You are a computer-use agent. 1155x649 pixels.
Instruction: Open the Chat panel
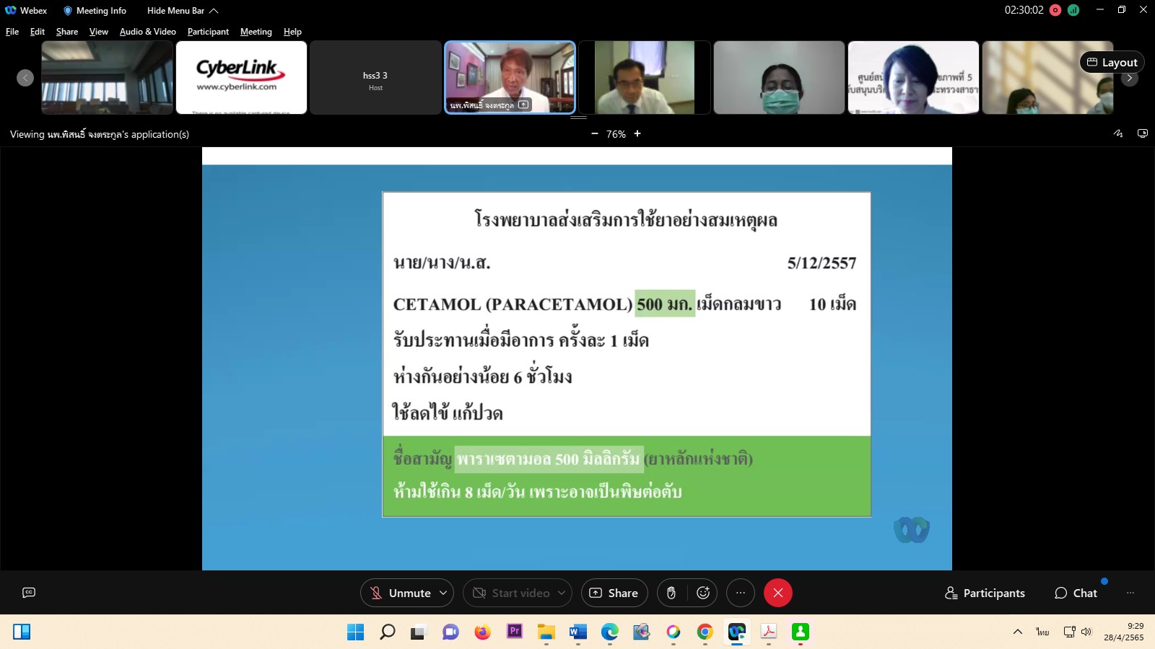1076,593
